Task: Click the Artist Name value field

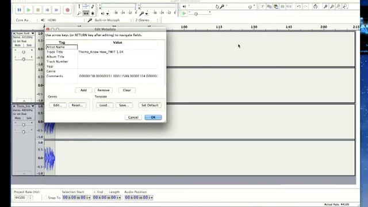Action: tap(118, 47)
